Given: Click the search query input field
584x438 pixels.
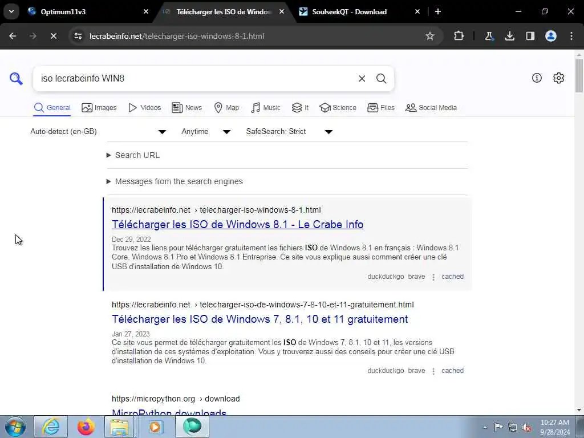Looking at the screenshot, I should pyautogui.click(x=196, y=79).
